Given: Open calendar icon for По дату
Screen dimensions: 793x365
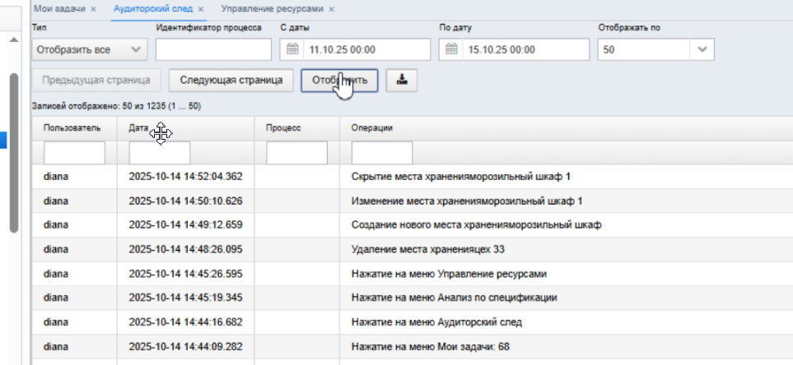Looking at the screenshot, I should [x=451, y=49].
